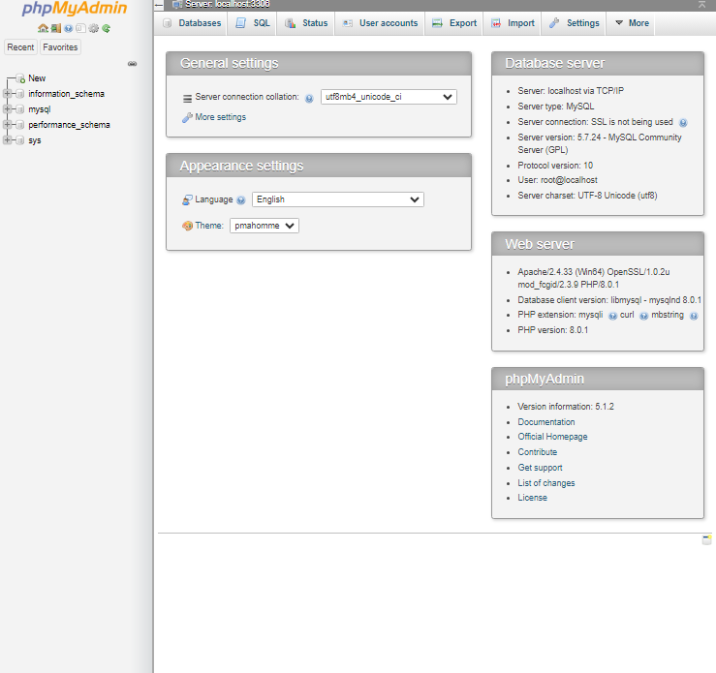Open the License link
The height and width of the screenshot is (673, 716).
[533, 498]
